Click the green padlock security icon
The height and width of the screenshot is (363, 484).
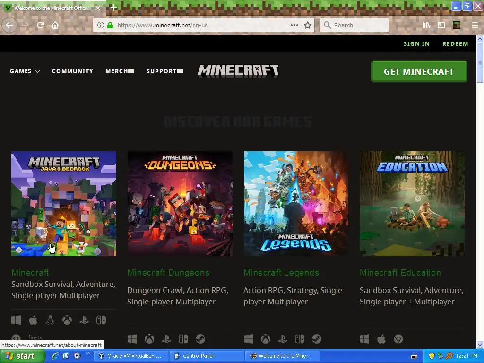point(110,25)
